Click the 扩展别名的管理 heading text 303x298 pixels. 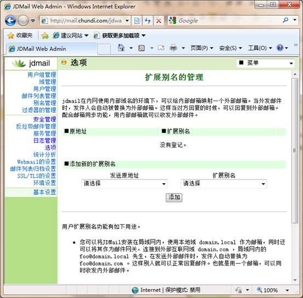pyautogui.click(x=174, y=77)
